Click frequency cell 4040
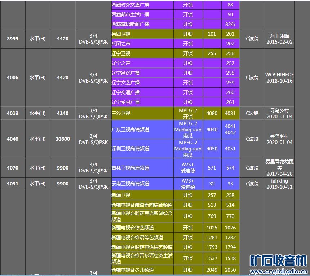Viewport: 310px width, 276px height. (13, 139)
